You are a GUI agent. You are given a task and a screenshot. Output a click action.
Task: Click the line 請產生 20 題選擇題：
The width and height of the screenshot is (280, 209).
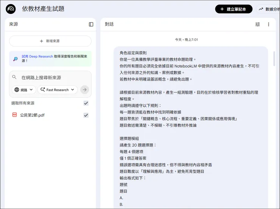point(138,145)
